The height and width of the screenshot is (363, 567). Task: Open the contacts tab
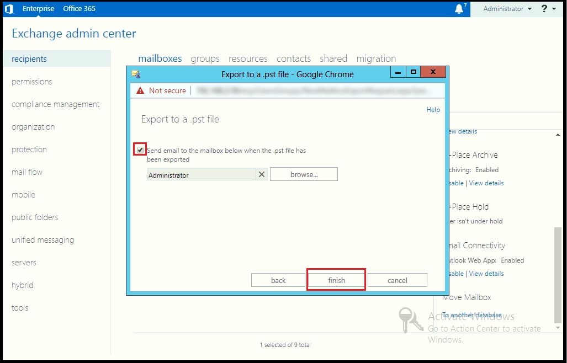(x=294, y=58)
